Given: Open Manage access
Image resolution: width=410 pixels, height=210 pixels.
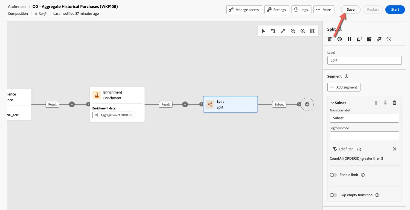Looking at the screenshot, I should point(244,10).
